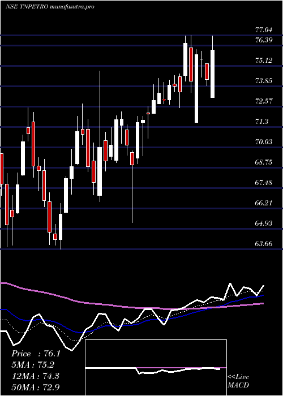Click the 12MA : 74.3 readout
Viewport: 283px width, 396px height.
[35, 376]
